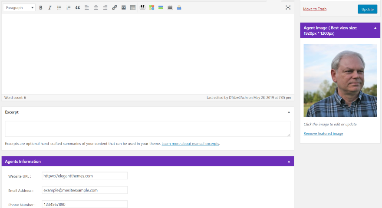The width and height of the screenshot is (382, 208).
Task: Align text right
Action: [x=105, y=7]
